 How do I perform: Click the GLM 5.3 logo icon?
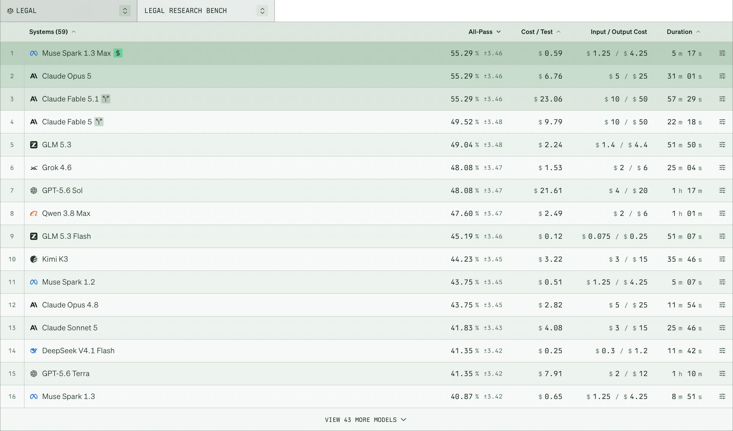click(34, 145)
